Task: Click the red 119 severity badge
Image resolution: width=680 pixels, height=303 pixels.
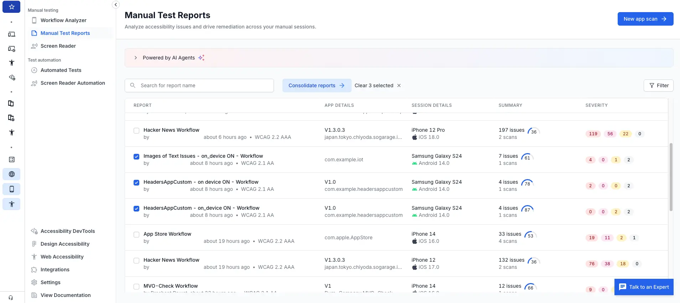Action: coord(593,134)
